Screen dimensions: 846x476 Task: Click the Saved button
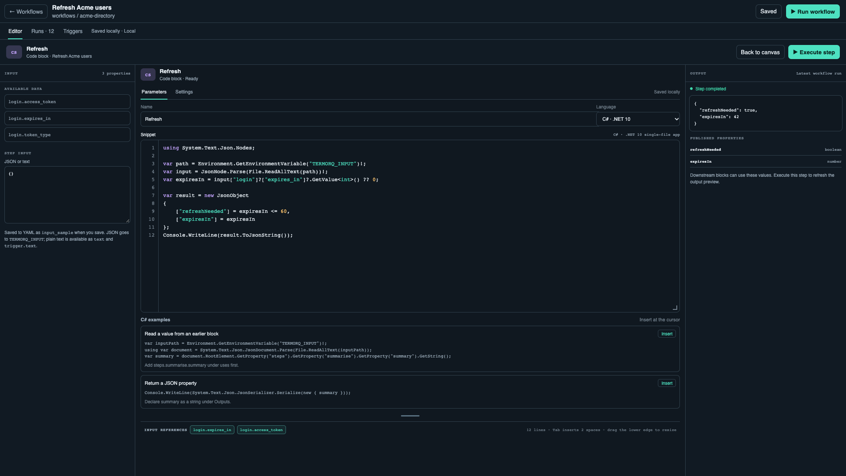point(768,11)
